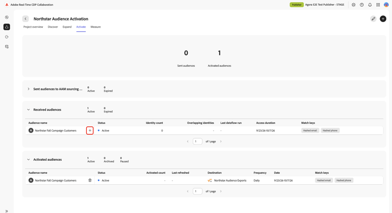
Task: Switch to the Project overview tab
Action: coord(33,27)
